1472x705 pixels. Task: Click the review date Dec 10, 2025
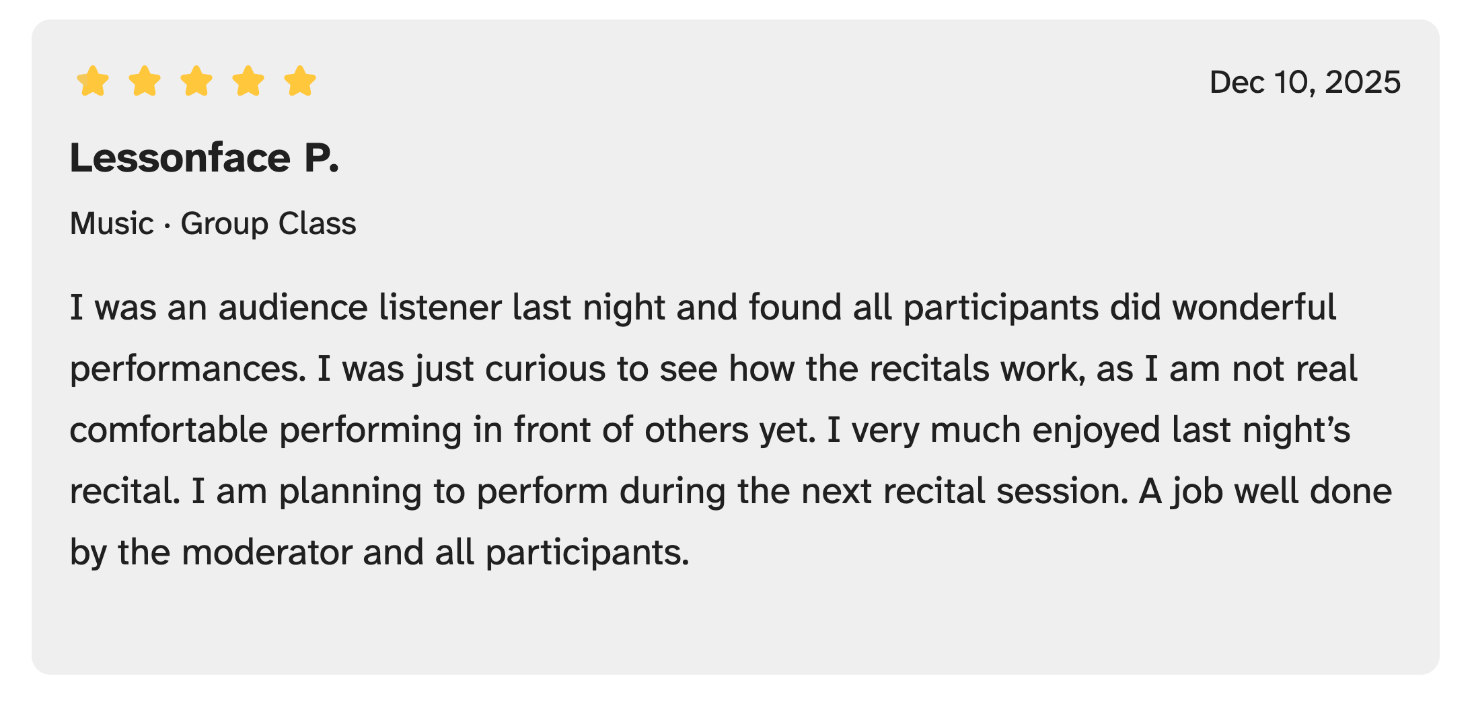[1304, 82]
